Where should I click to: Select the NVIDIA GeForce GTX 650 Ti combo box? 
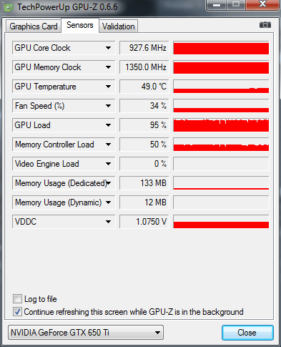click(x=86, y=332)
